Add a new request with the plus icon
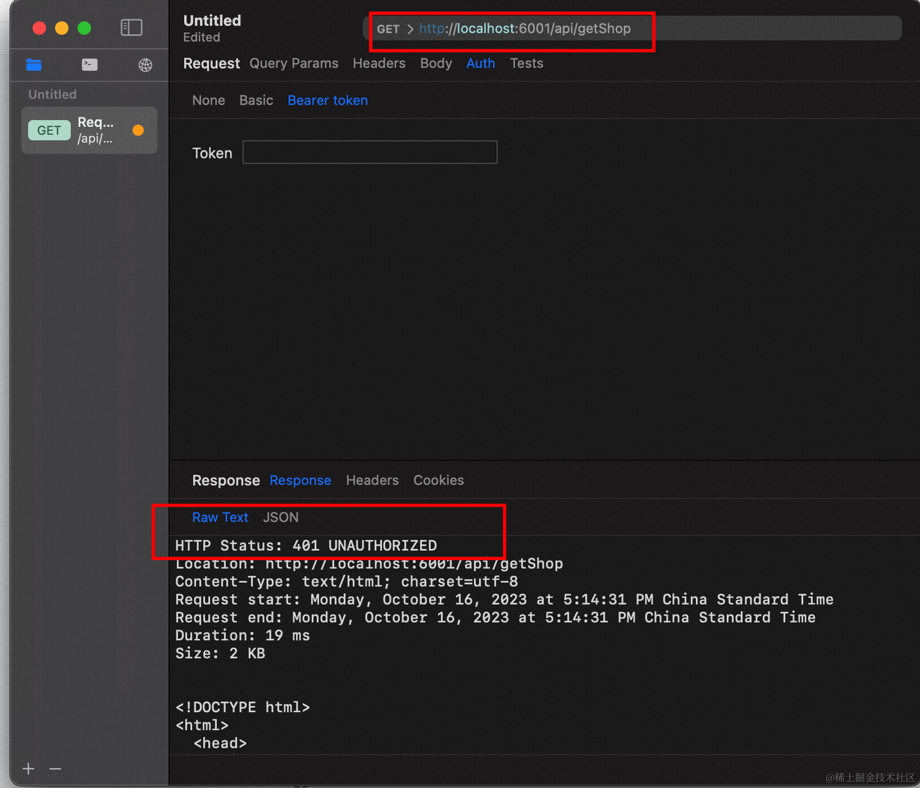920x788 pixels. [29, 768]
